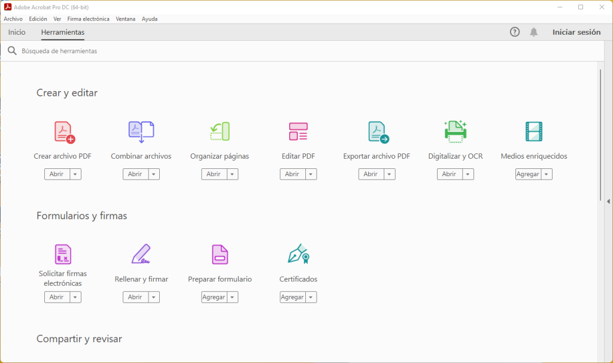Open the Crear archivo PDF dropdown arrow

click(x=75, y=174)
